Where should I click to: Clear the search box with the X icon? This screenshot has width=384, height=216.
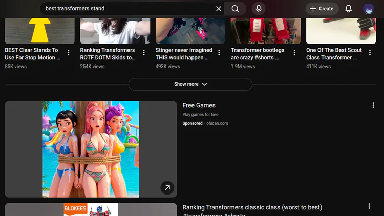pos(219,9)
